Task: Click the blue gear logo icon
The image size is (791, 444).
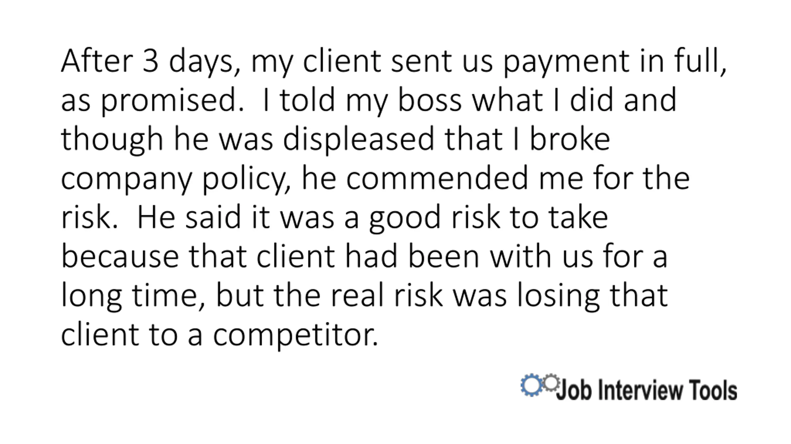Action: [x=531, y=385]
